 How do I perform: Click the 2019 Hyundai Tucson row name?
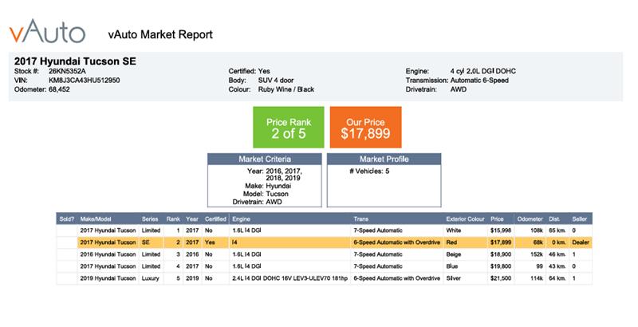(108, 278)
